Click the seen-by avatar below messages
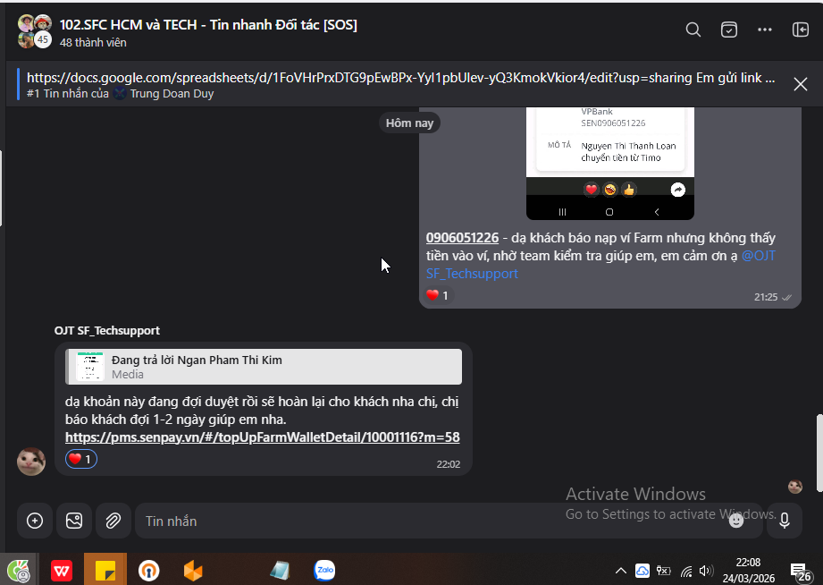 point(794,487)
